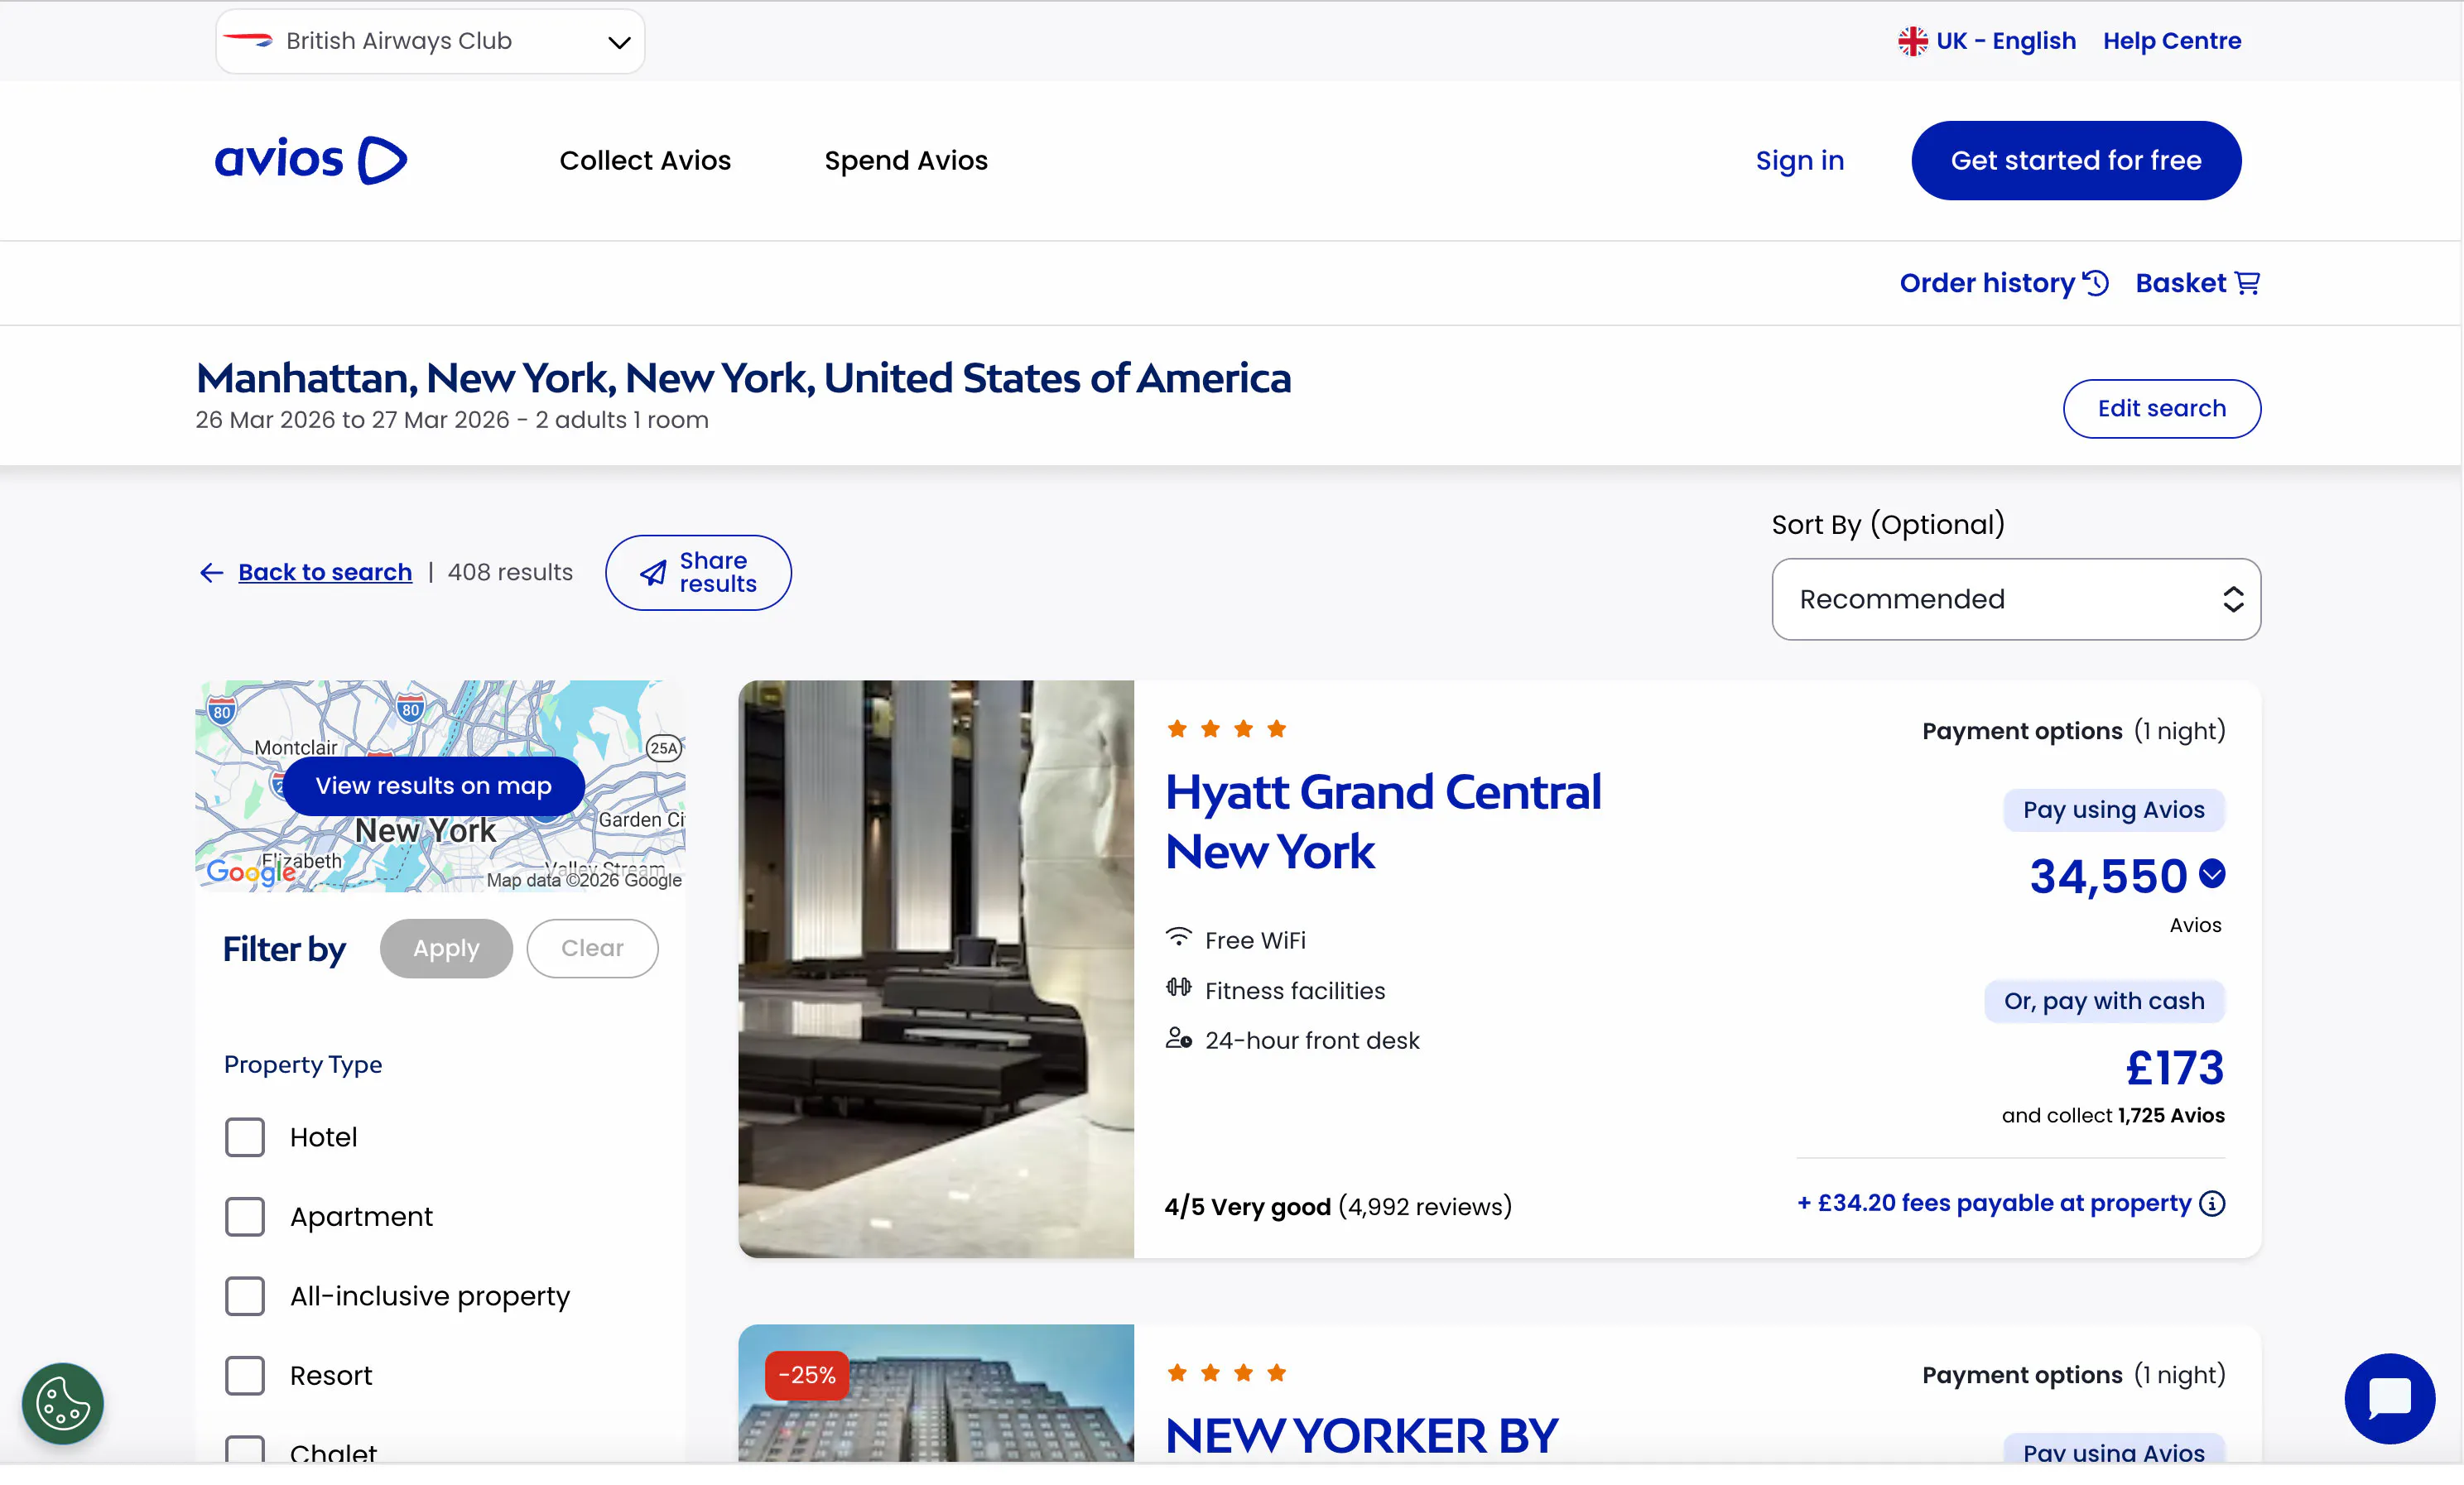Open the Hyatt Grand Central New York link
The width and height of the screenshot is (2464, 1485).
click(x=1382, y=821)
